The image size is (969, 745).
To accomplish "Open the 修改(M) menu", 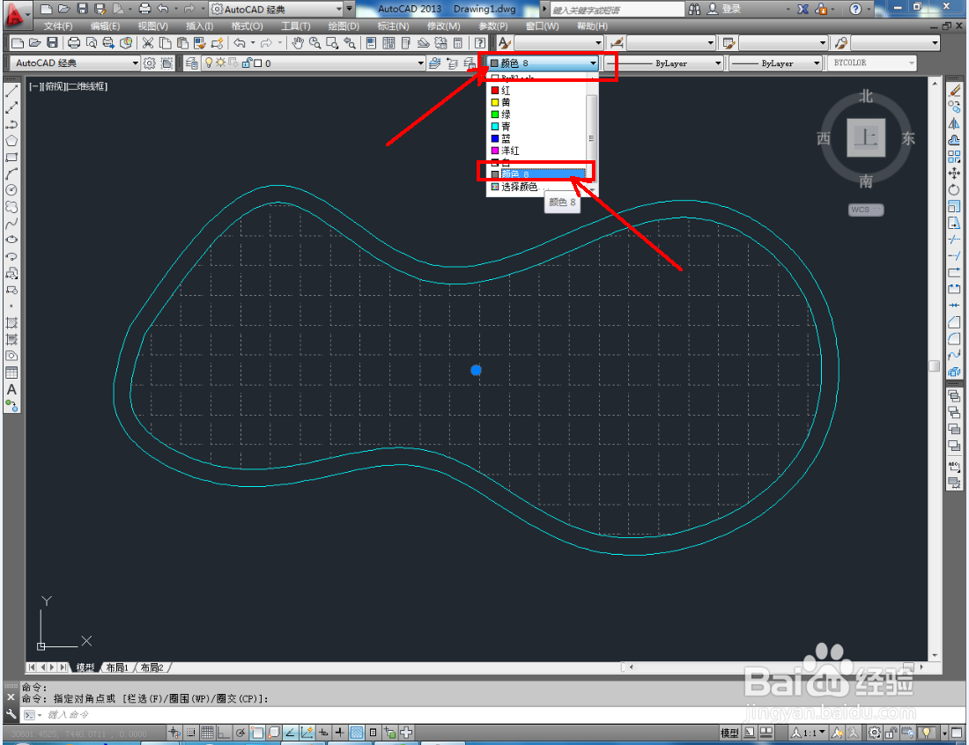I will (x=443, y=26).
